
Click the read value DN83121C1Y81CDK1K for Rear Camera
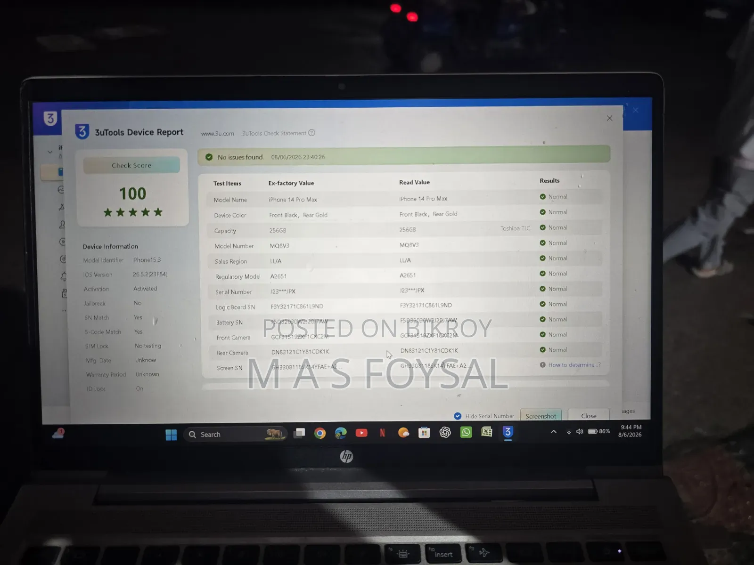pos(429,351)
